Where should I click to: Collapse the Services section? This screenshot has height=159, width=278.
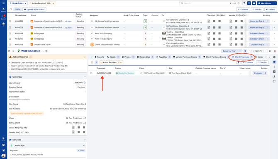85,140
